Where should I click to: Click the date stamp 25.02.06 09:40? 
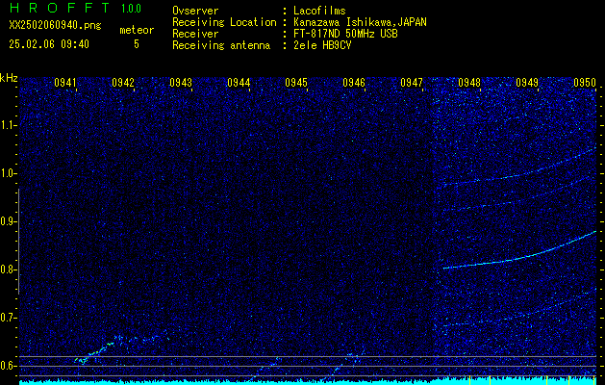[x=49, y=44]
